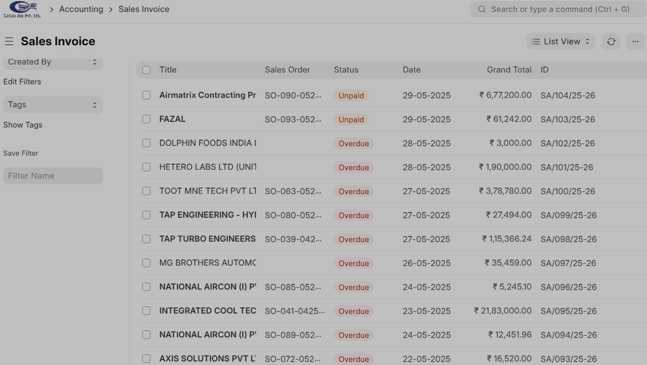The width and height of the screenshot is (647, 365).
Task: Focus the Filter Name input field
Action: pyautogui.click(x=53, y=176)
